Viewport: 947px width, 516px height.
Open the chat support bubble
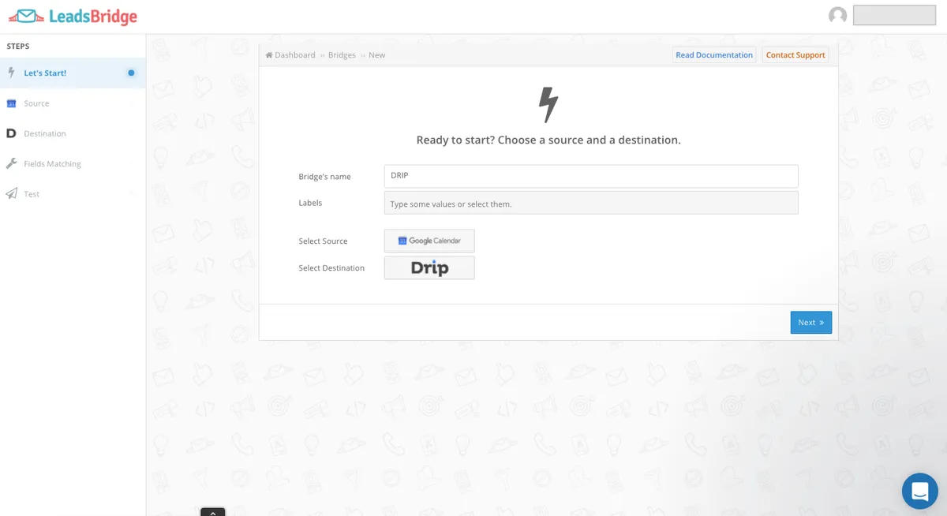[920, 492]
